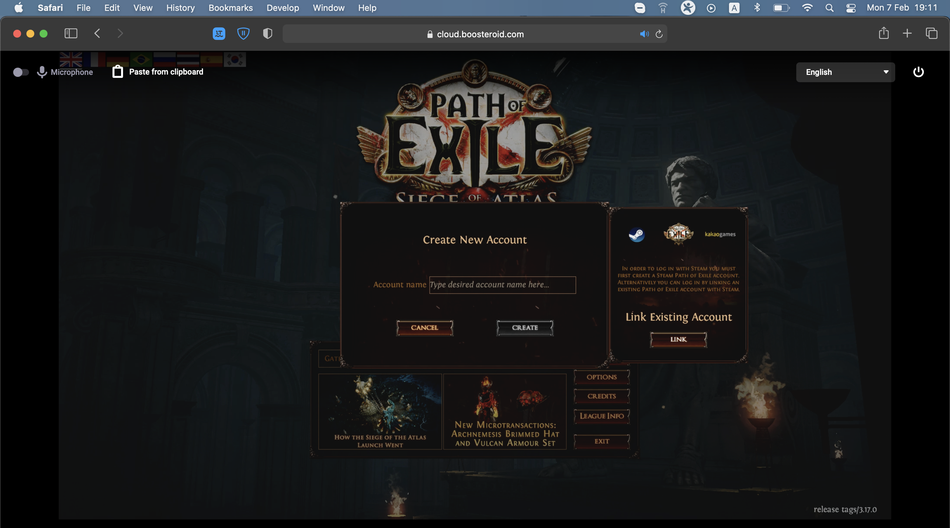Image resolution: width=950 pixels, height=528 pixels.
Task: Click the Bitwarden shield extension icon
Action: tap(243, 34)
